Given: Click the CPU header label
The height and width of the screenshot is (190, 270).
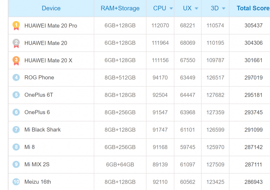Looking at the screenshot, I should tap(160, 8).
